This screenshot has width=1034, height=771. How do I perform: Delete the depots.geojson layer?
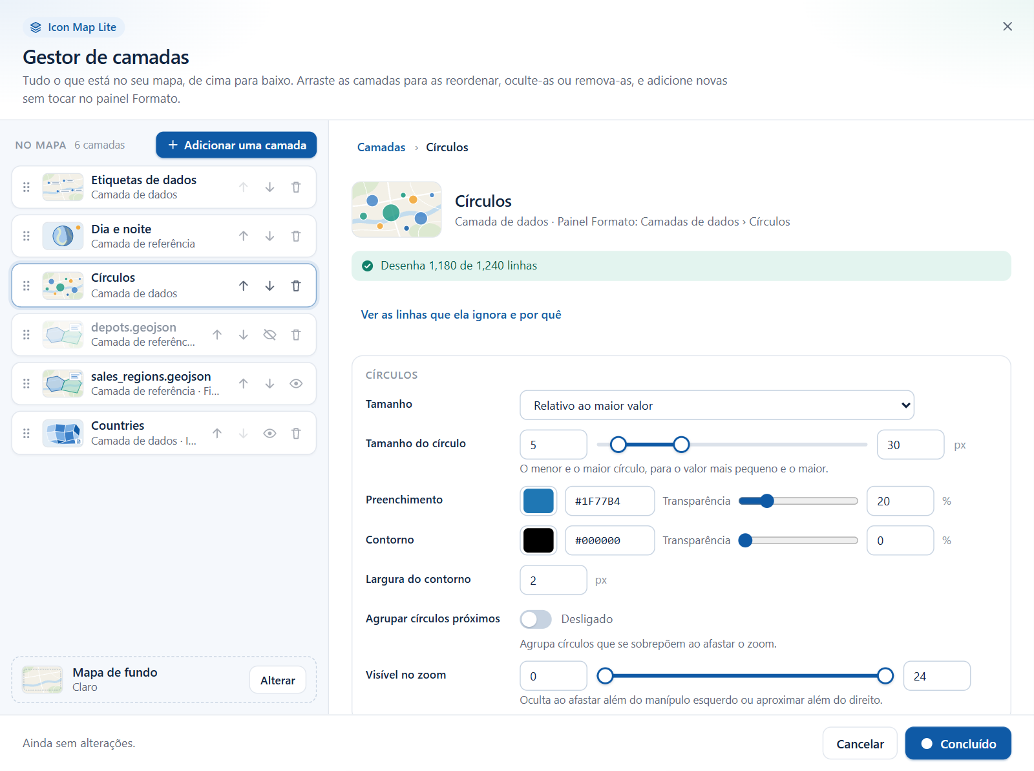[296, 335]
